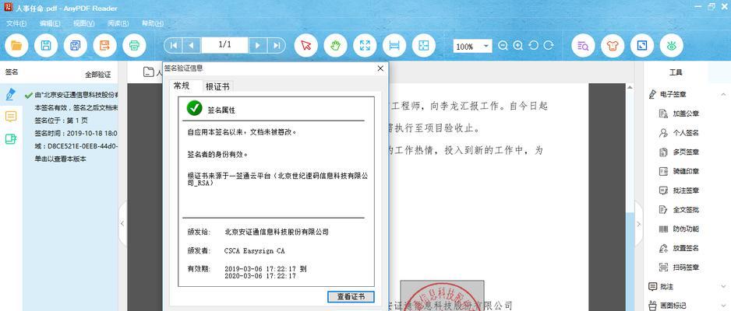Go to the previous page

191,45
